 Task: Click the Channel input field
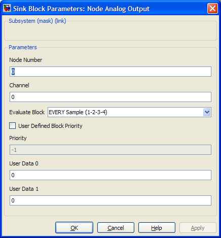pyautogui.click(x=110, y=97)
